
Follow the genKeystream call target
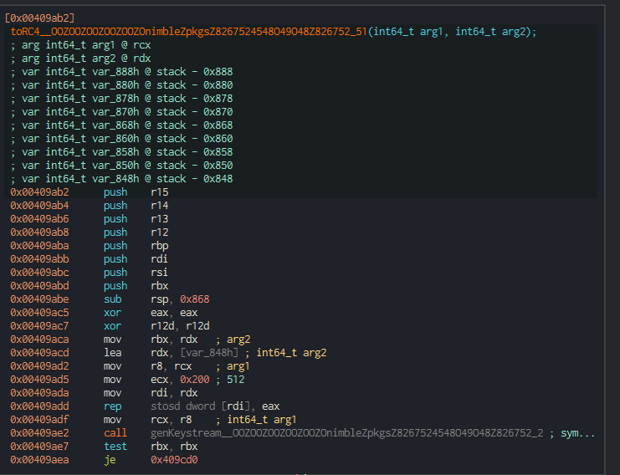(346, 433)
